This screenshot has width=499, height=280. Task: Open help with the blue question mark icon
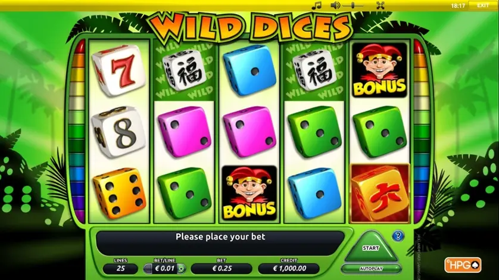[398, 236]
